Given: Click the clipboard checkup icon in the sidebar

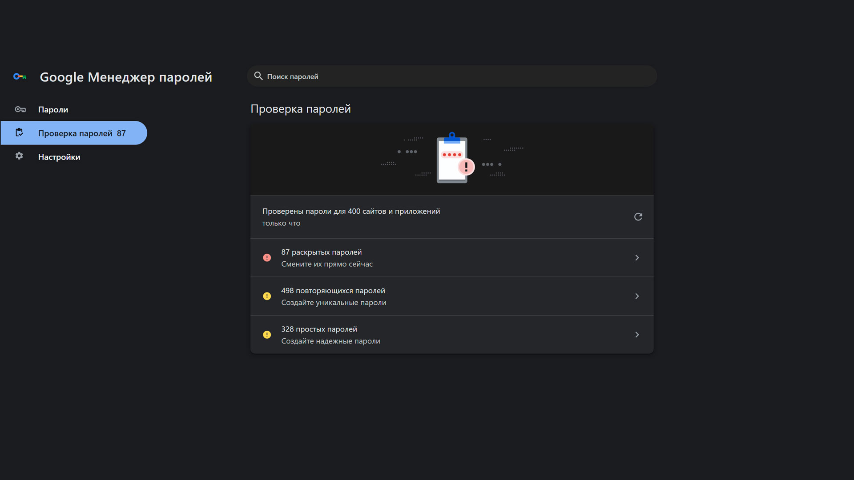Looking at the screenshot, I should pos(19,132).
